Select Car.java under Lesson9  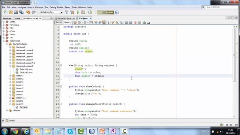point(23,107)
